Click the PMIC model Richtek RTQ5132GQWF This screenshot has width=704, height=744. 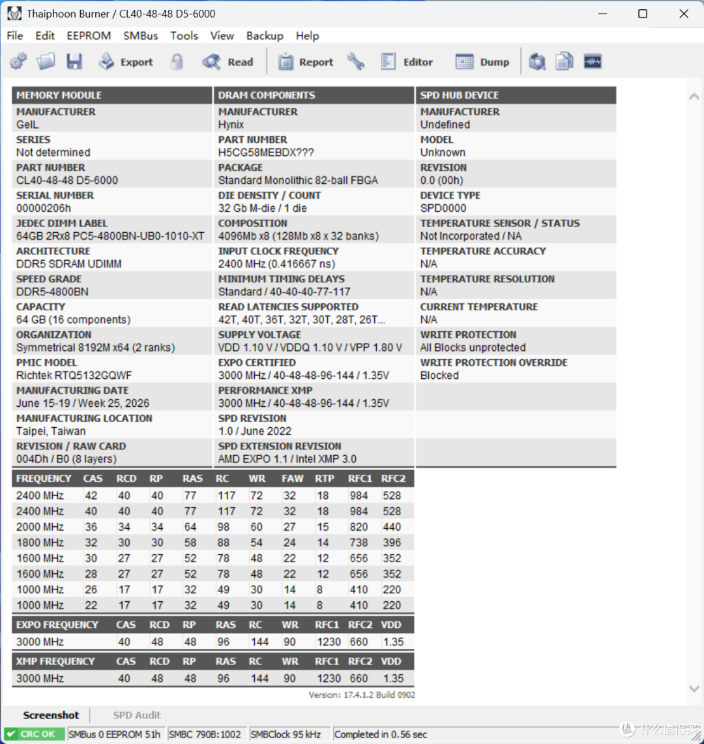(x=74, y=376)
